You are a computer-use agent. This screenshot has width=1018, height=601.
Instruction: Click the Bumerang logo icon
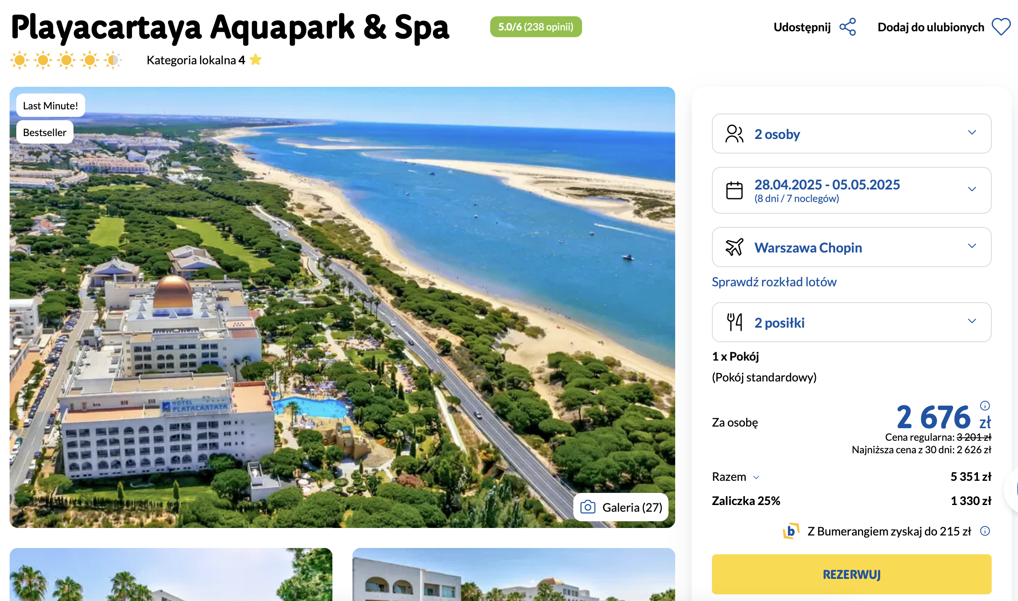click(791, 531)
